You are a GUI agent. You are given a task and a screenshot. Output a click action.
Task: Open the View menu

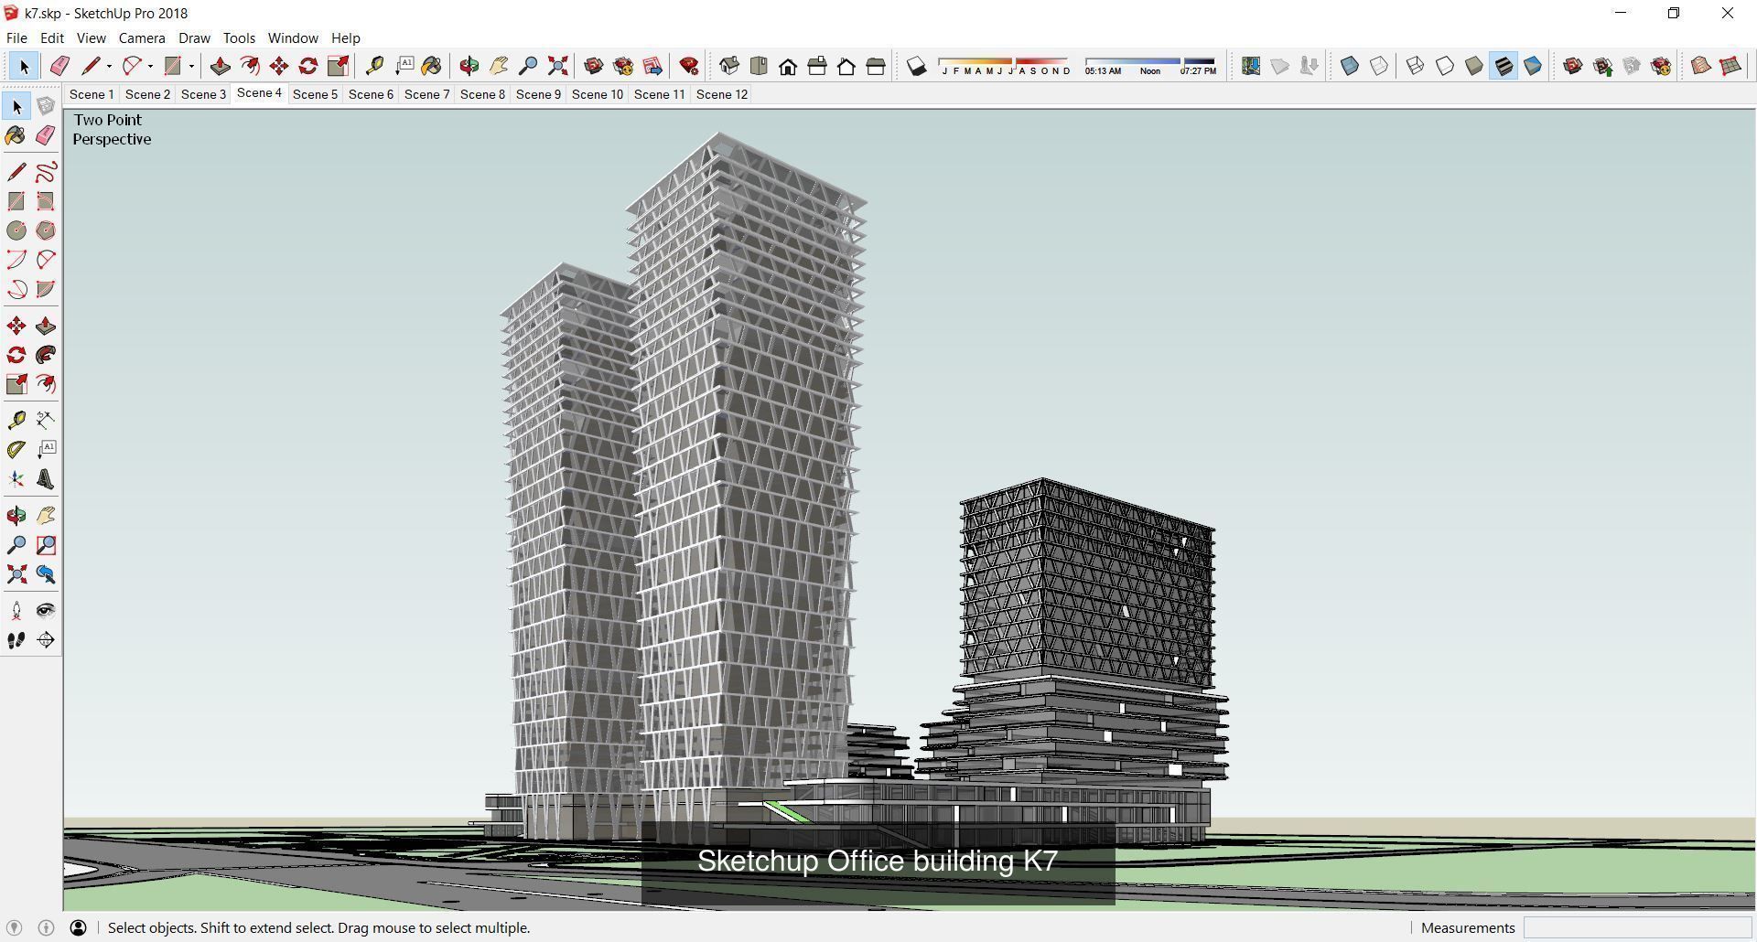click(91, 38)
